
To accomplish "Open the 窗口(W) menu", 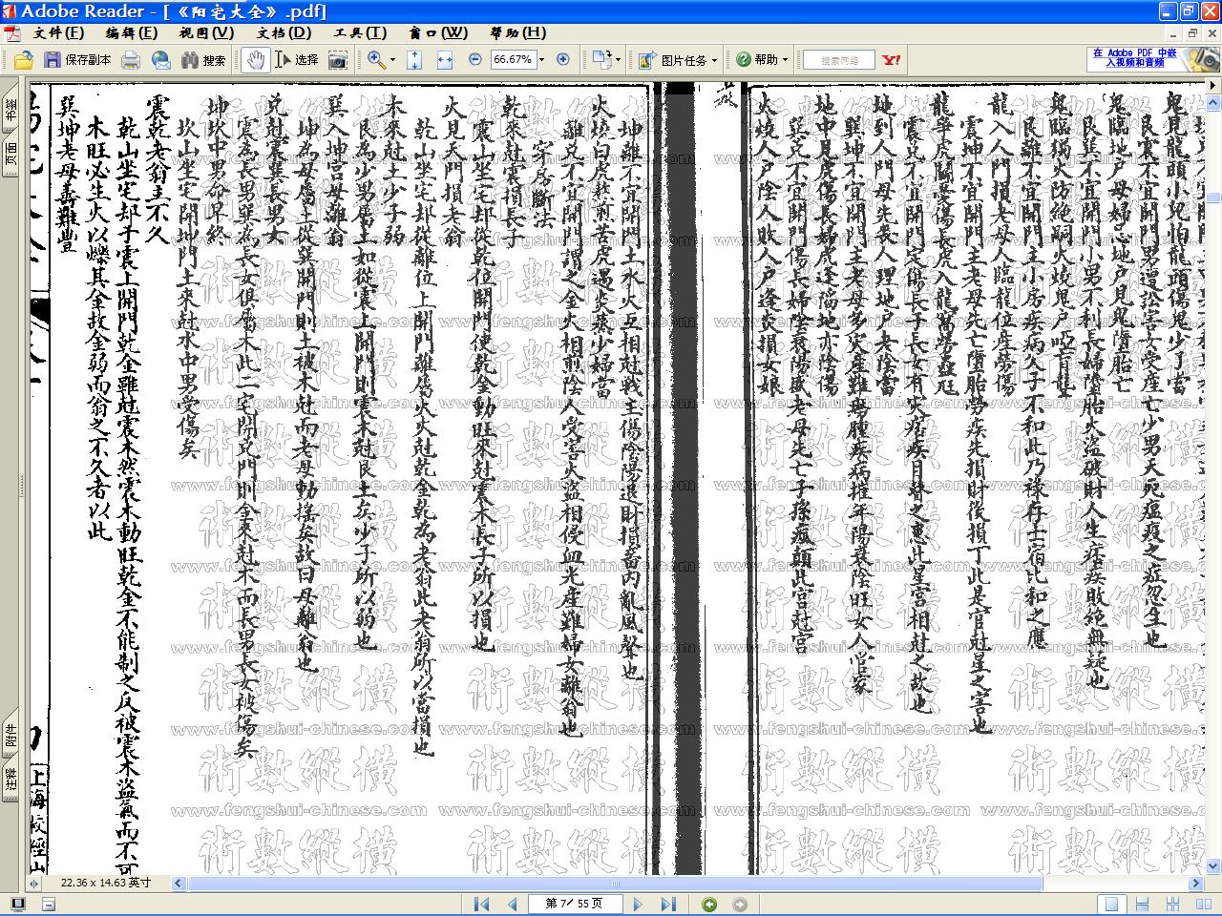I will click(438, 32).
